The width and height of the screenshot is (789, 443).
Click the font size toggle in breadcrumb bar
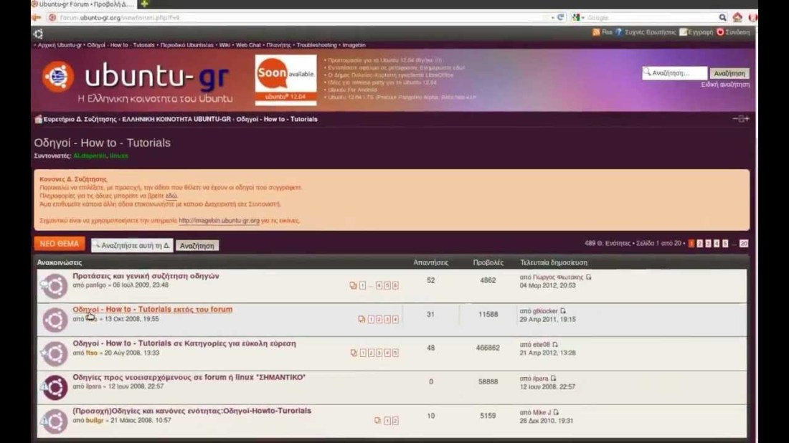[x=740, y=119]
